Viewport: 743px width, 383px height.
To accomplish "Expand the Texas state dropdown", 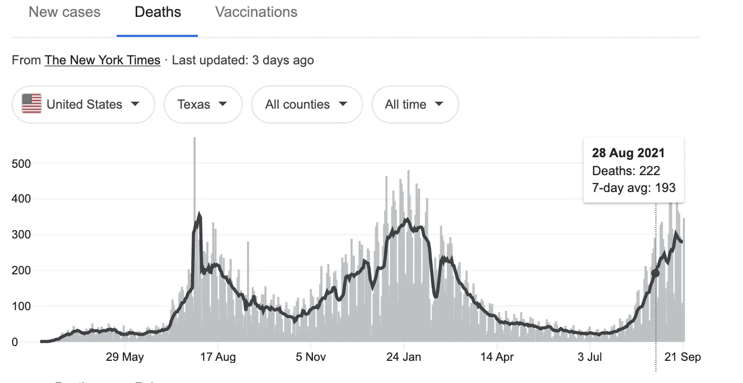I will tap(203, 104).
